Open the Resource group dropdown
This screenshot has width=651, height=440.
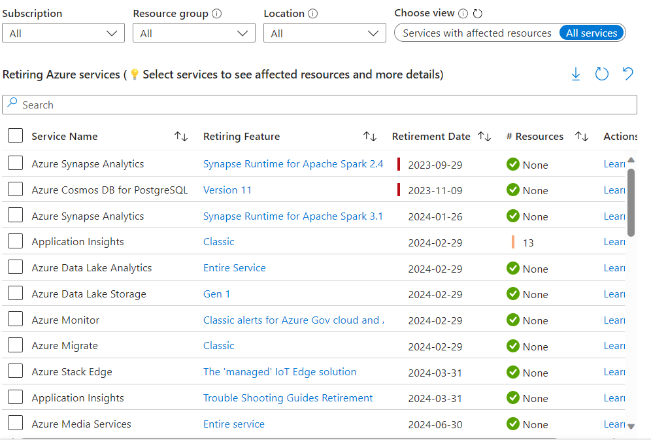point(194,33)
